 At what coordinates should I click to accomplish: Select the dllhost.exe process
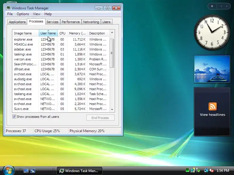coord(61,69)
